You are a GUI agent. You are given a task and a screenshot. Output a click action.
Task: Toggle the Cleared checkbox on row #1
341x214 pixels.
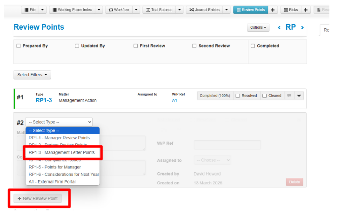264,96
